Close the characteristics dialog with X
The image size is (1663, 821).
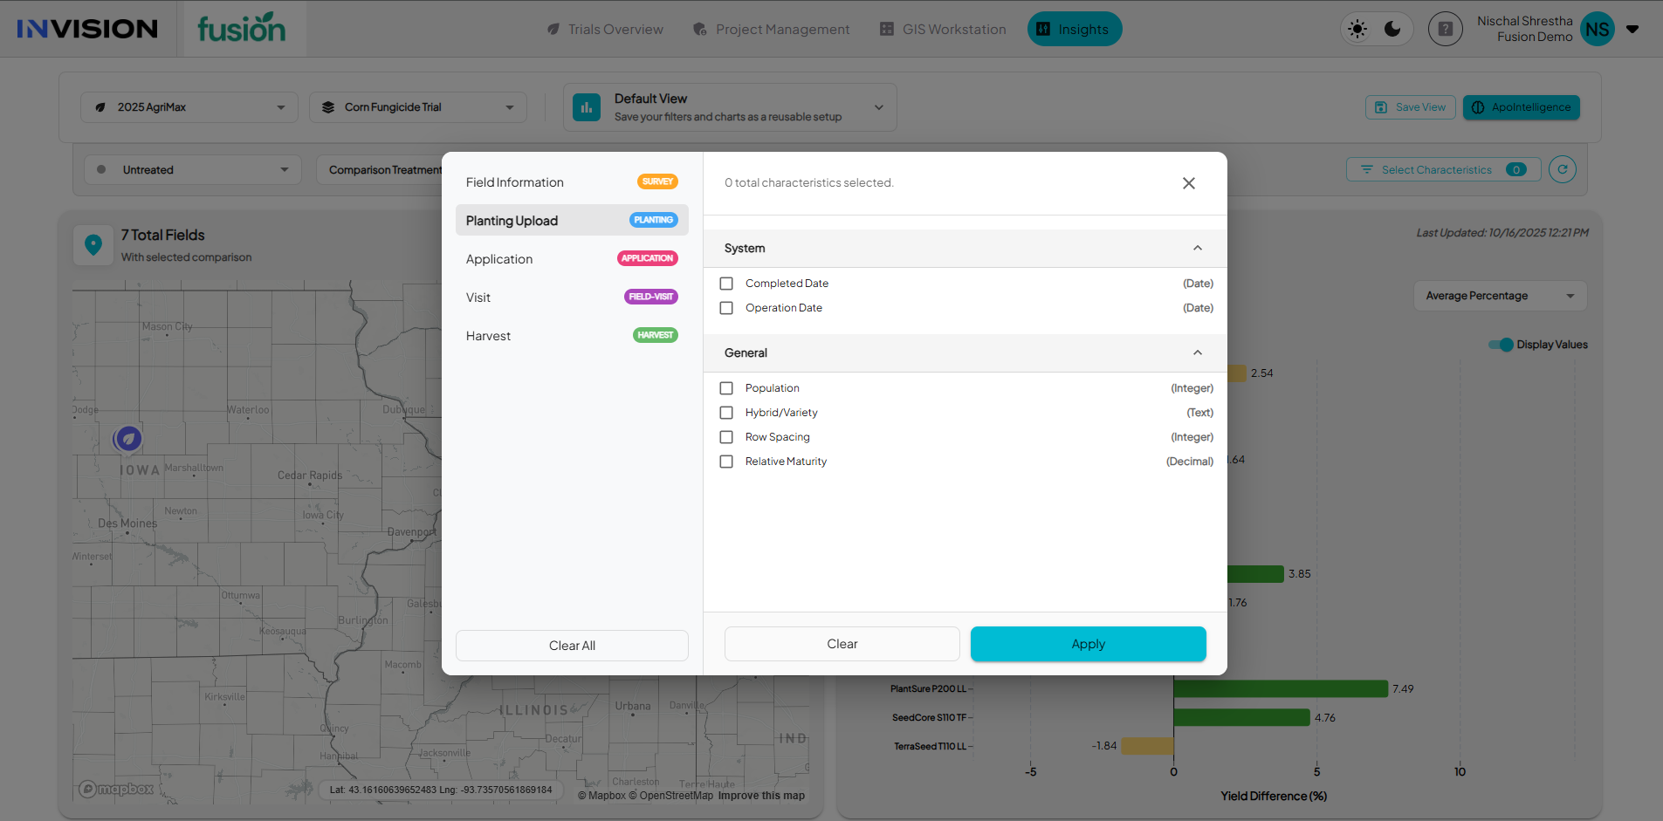point(1188,183)
